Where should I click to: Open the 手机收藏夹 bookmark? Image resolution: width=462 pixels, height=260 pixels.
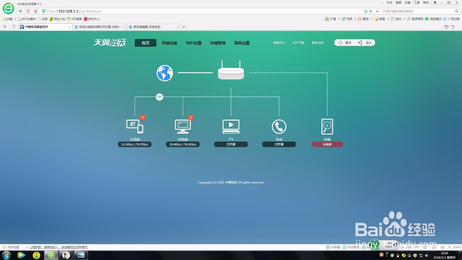pos(27,19)
